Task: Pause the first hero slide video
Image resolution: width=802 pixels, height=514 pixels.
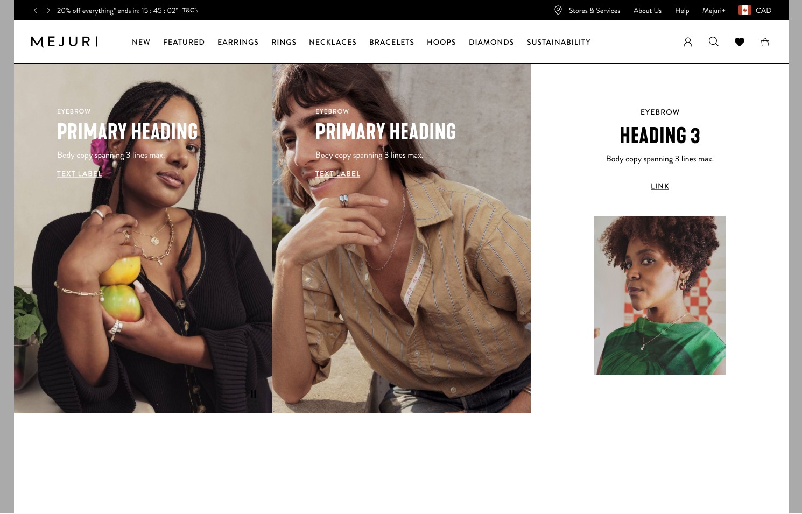Action: [x=253, y=394]
